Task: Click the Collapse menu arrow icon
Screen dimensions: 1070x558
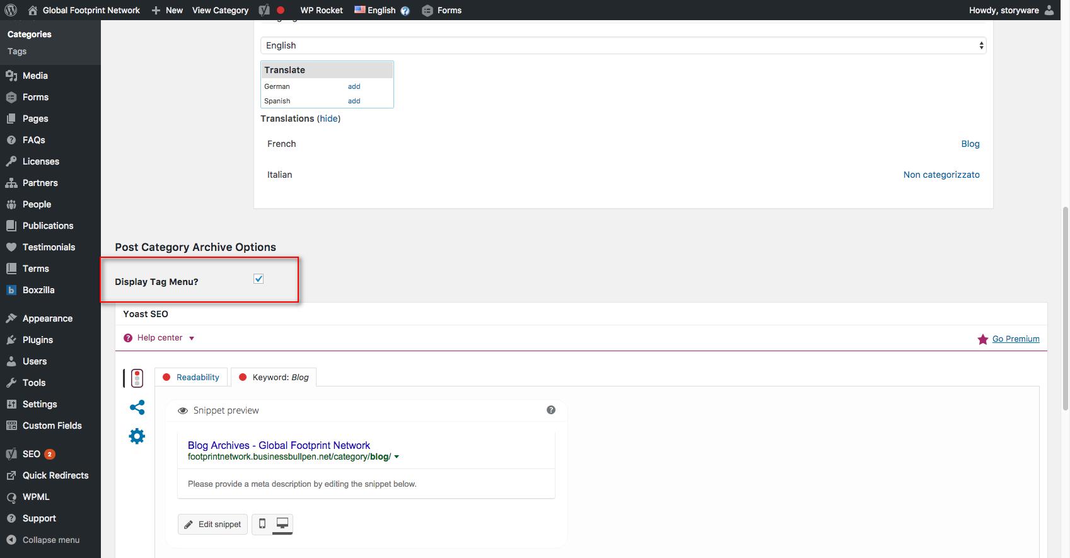Action: [x=11, y=540]
